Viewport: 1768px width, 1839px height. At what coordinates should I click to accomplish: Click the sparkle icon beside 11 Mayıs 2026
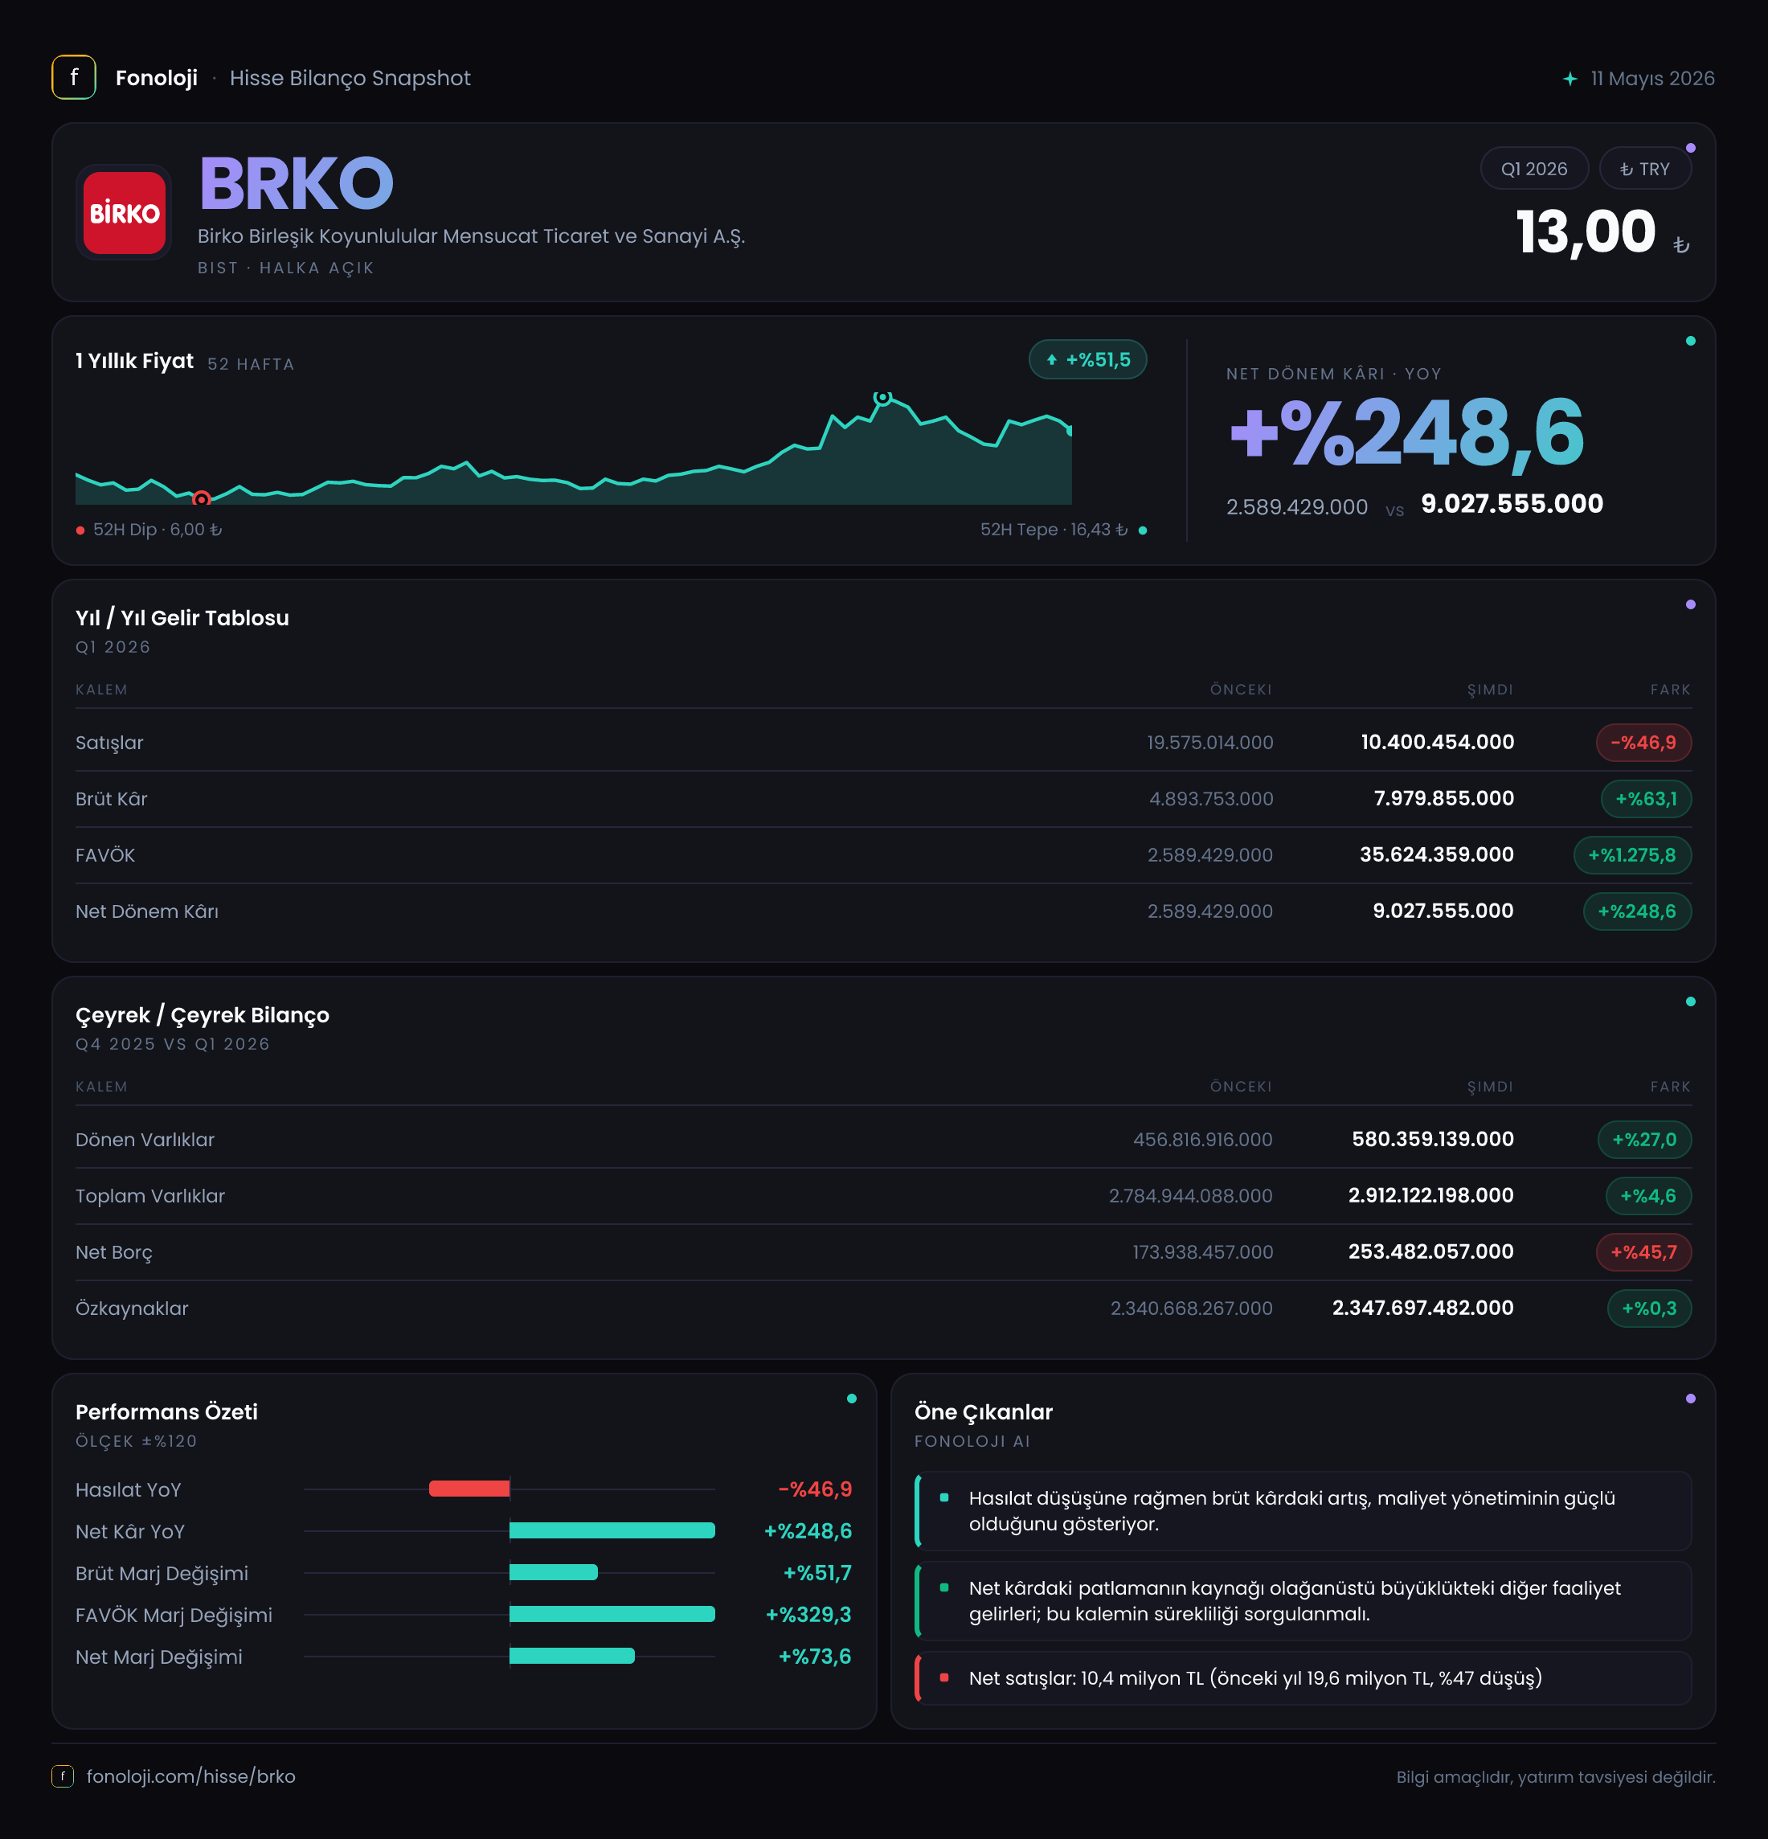1570,79
